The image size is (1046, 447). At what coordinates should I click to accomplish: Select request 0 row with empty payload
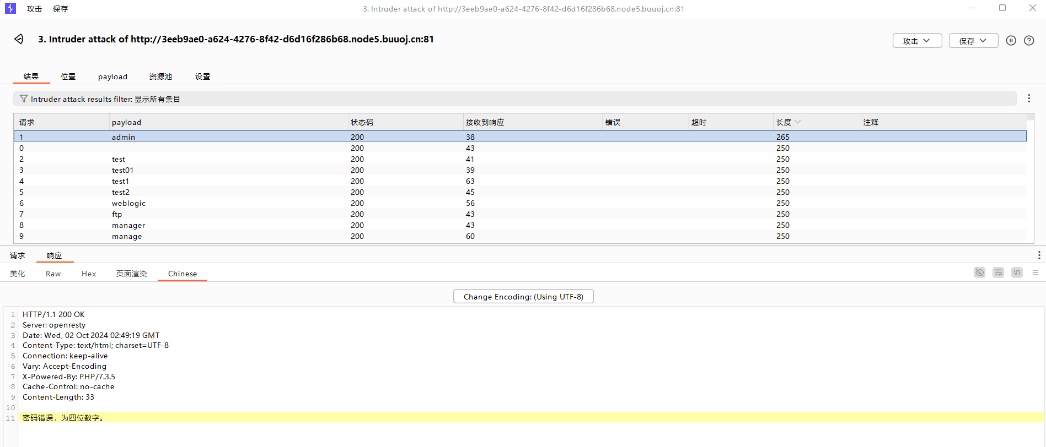coord(520,148)
